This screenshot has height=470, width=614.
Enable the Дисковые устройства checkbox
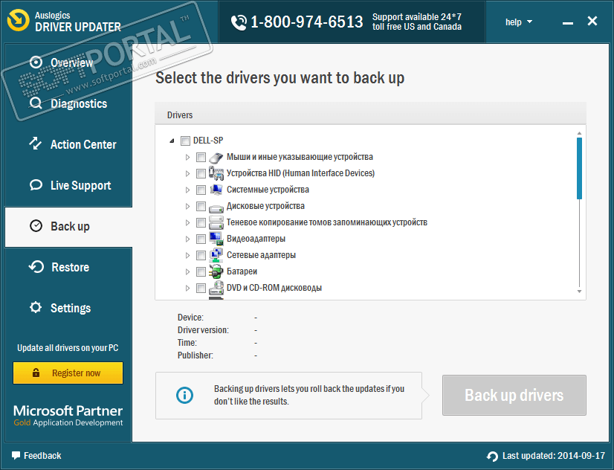(x=201, y=206)
